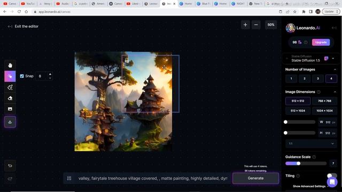The width and height of the screenshot is (342, 192).
Task: Redo the last canvas action
Action: point(10,179)
